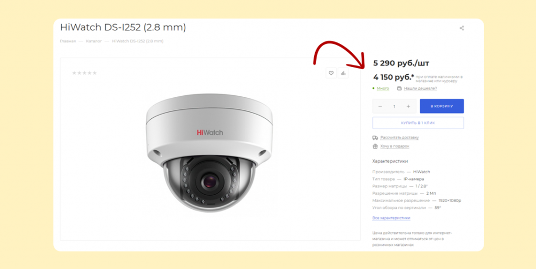The width and height of the screenshot is (536, 269).
Task: Click the share icon at top right
Action: [462, 28]
